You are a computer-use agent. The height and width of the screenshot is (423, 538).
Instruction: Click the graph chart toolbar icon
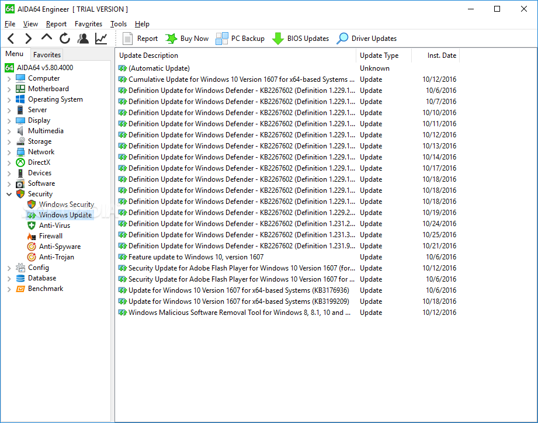click(x=101, y=39)
